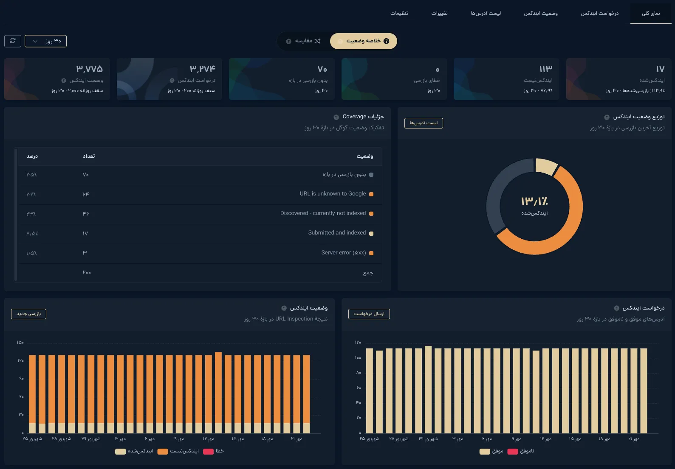Click the بازرسی جدید button
This screenshot has width=675, height=469.
[28, 314]
